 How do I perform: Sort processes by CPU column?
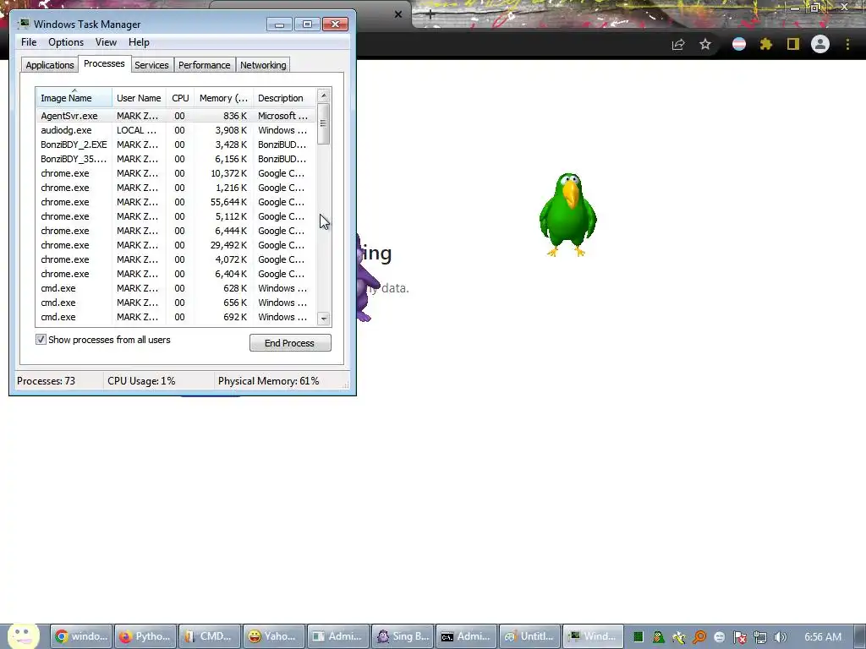click(180, 98)
